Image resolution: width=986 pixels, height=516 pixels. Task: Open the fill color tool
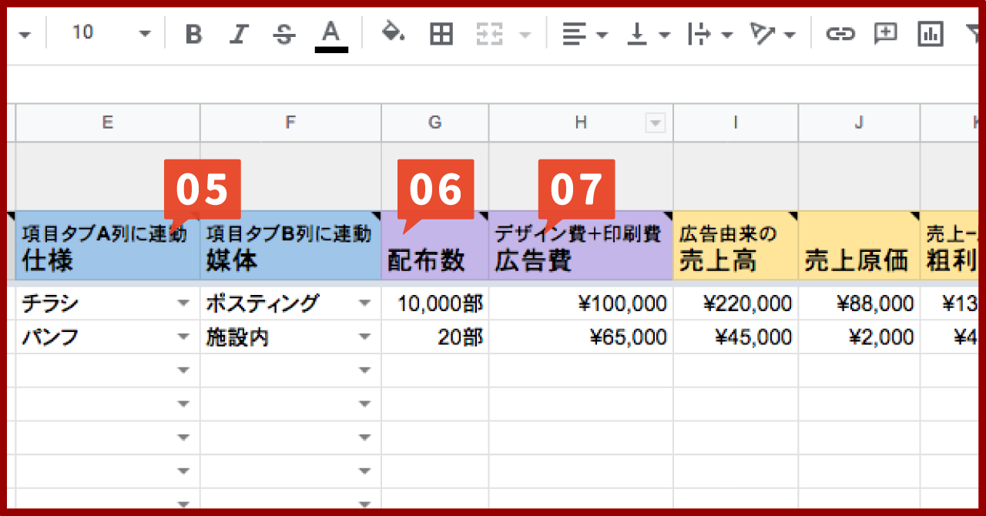[x=393, y=34]
